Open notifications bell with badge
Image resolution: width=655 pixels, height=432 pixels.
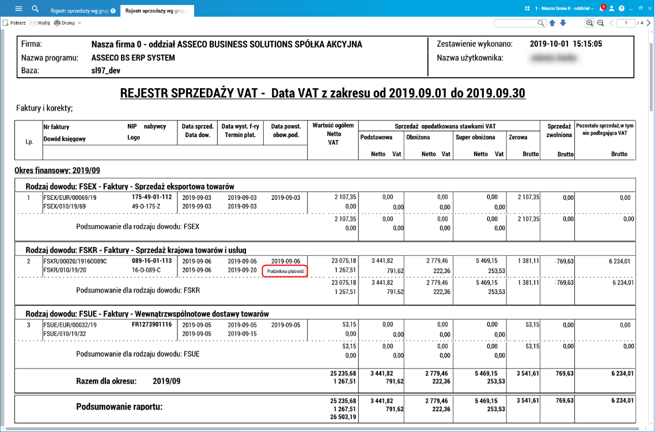point(602,8)
